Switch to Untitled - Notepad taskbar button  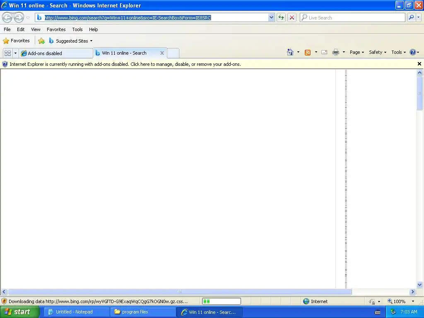click(77, 312)
